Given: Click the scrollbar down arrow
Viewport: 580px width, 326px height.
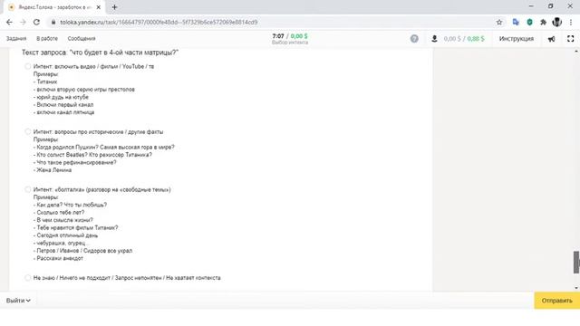Looking at the screenshot, I should (x=576, y=288).
